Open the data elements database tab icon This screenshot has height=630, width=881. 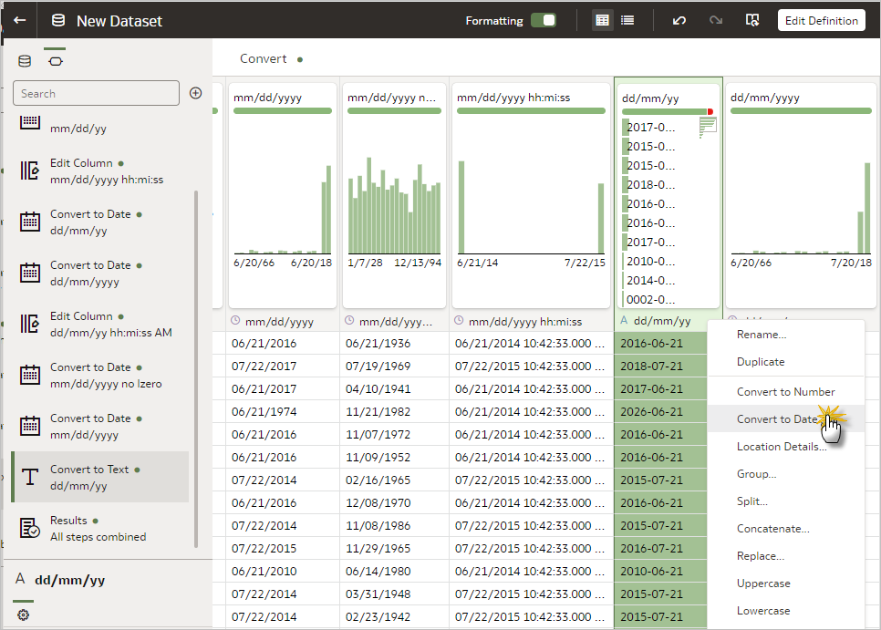[x=25, y=61]
